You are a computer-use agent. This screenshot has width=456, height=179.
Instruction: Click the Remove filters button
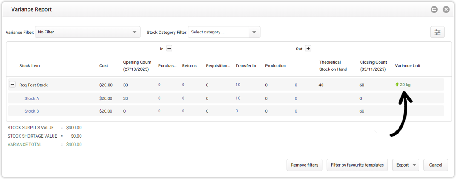click(x=305, y=165)
